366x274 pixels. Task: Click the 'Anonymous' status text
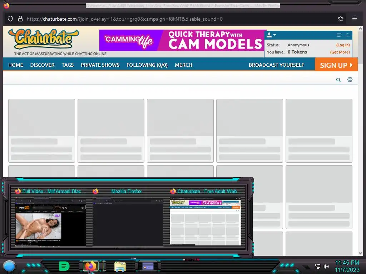point(298,45)
